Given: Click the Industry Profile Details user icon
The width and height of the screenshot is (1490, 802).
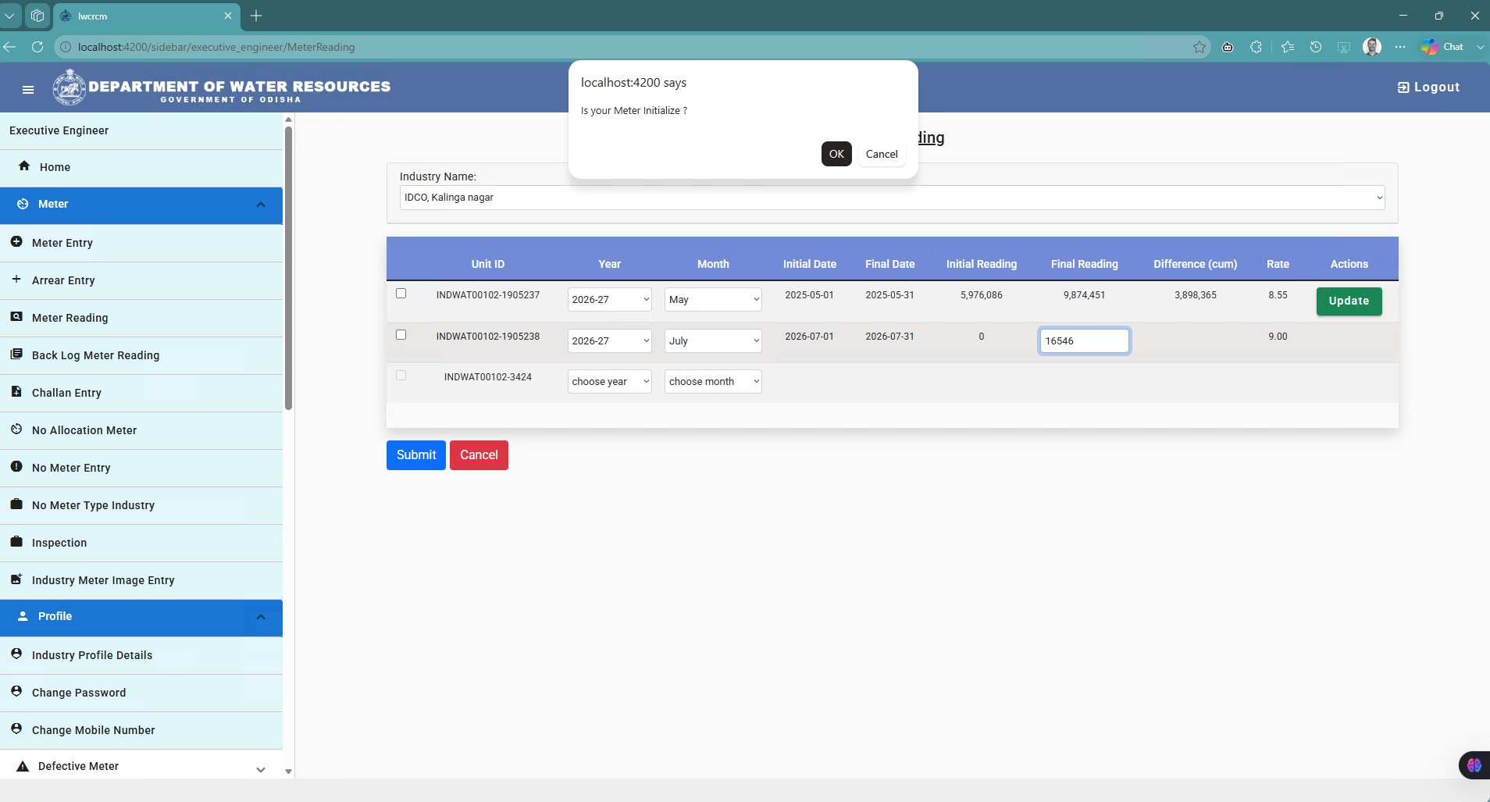Looking at the screenshot, I should coord(16,654).
